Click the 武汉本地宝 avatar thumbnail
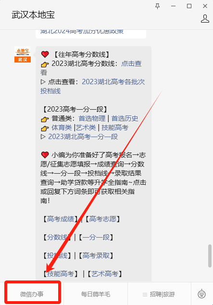Viewport: 213px width, 305px height. click(23, 54)
